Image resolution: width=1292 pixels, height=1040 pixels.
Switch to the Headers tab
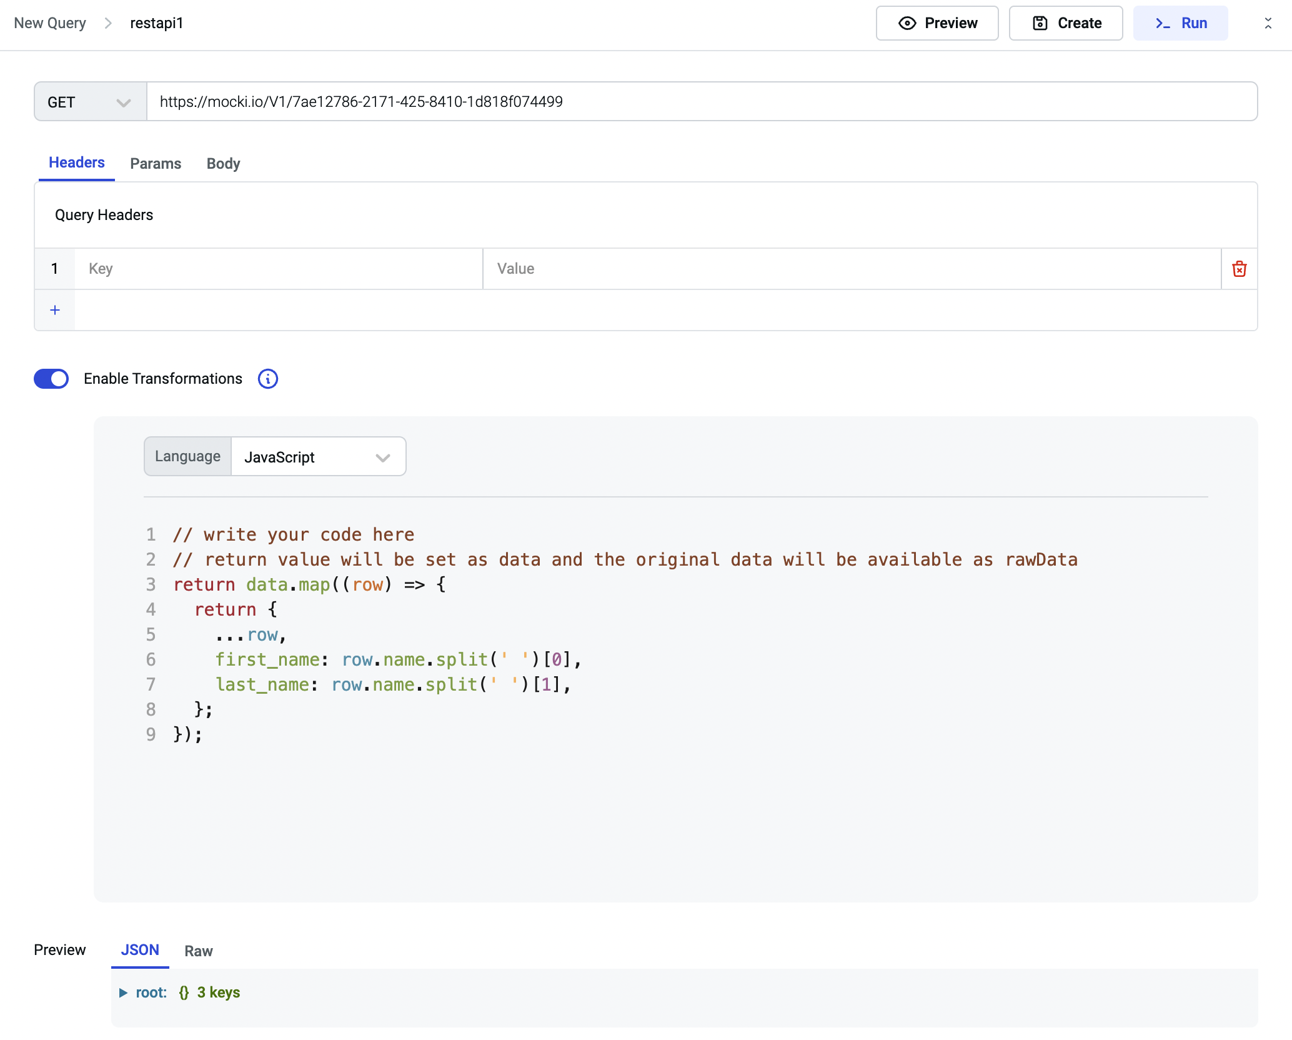coord(77,163)
